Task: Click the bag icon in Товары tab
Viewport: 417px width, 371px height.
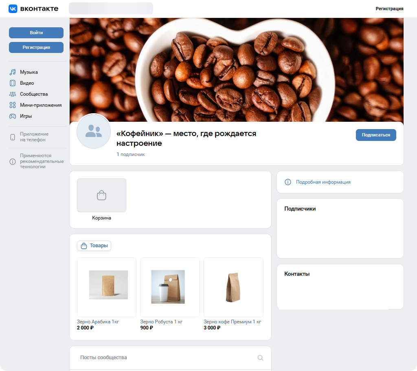Action: pos(84,246)
